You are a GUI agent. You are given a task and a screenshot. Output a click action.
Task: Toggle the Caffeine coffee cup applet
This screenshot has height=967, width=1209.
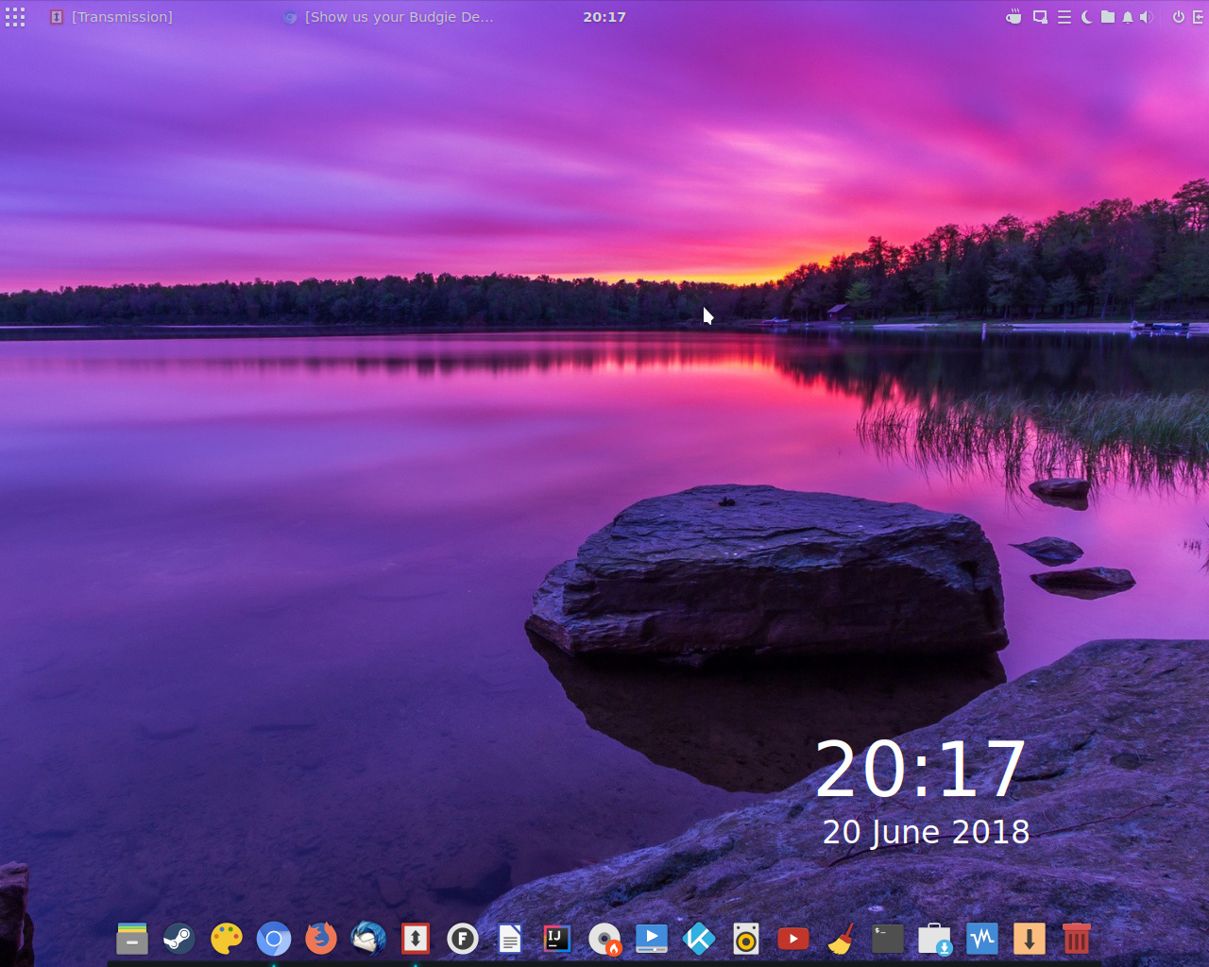tap(1013, 17)
